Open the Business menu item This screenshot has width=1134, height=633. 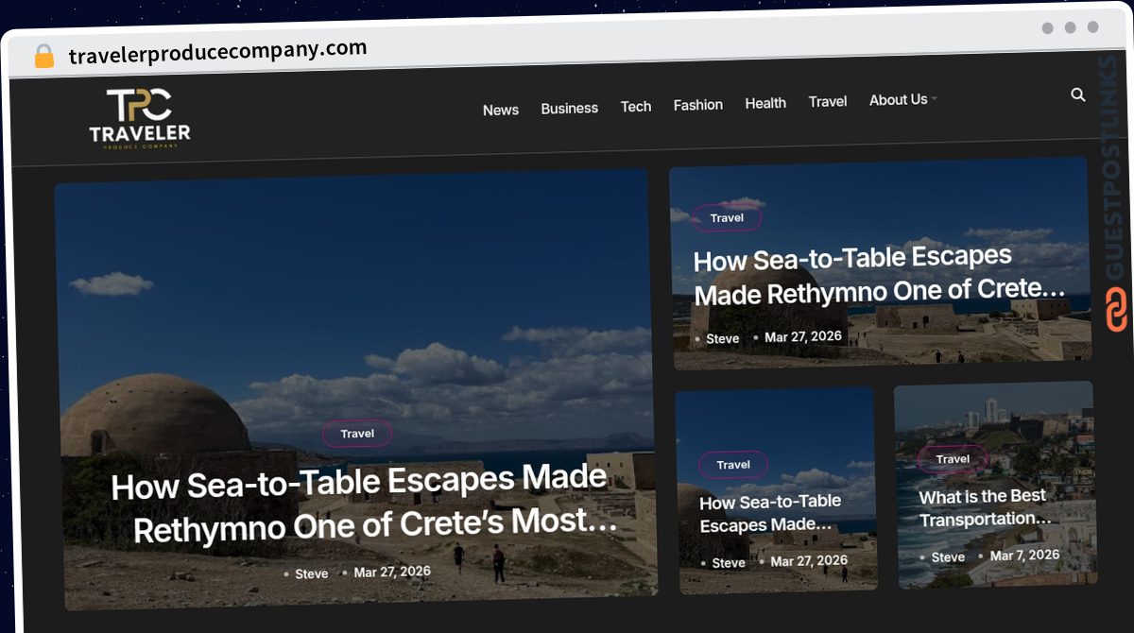569,108
